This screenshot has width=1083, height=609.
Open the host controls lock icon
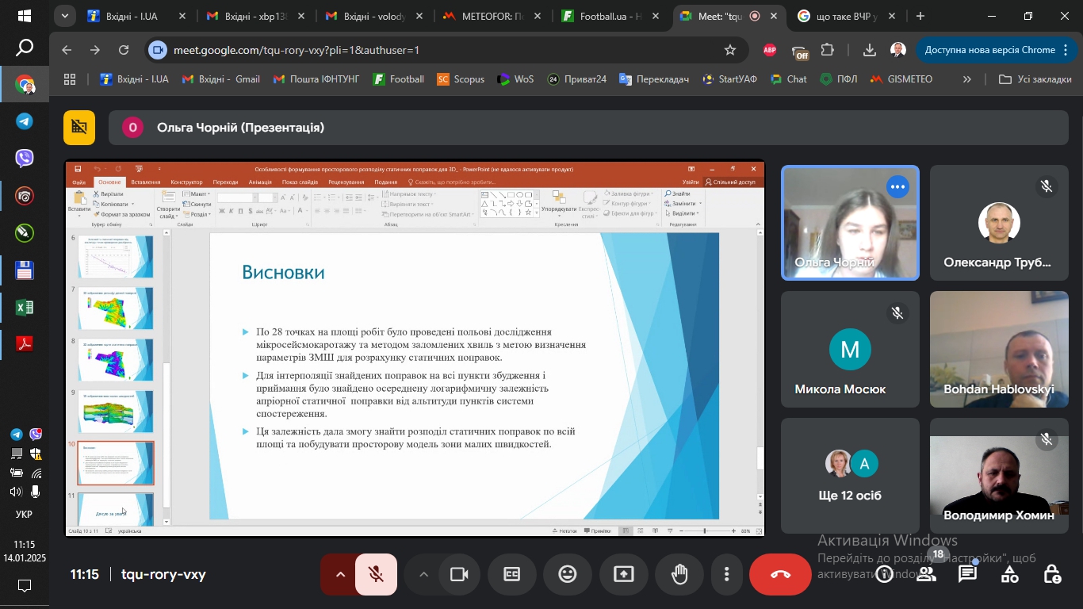click(x=1051, y=575)
